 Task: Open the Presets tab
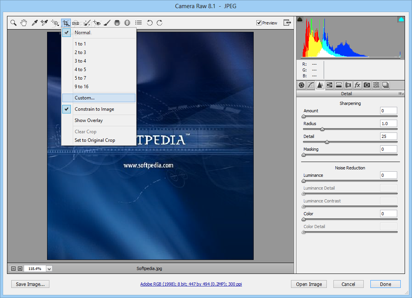[376, 85]
